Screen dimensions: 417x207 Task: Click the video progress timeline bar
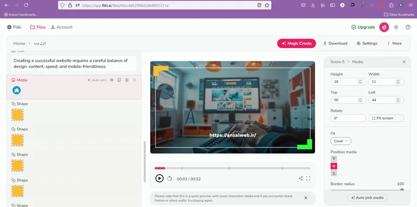click(232, 168)
